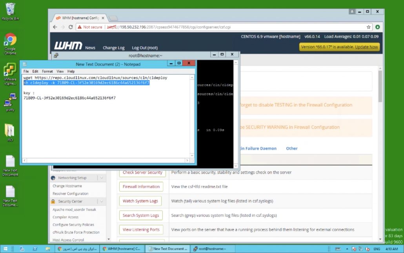Open the Edit menu in Notepad
Screen dimensions: 404x253
35,71
